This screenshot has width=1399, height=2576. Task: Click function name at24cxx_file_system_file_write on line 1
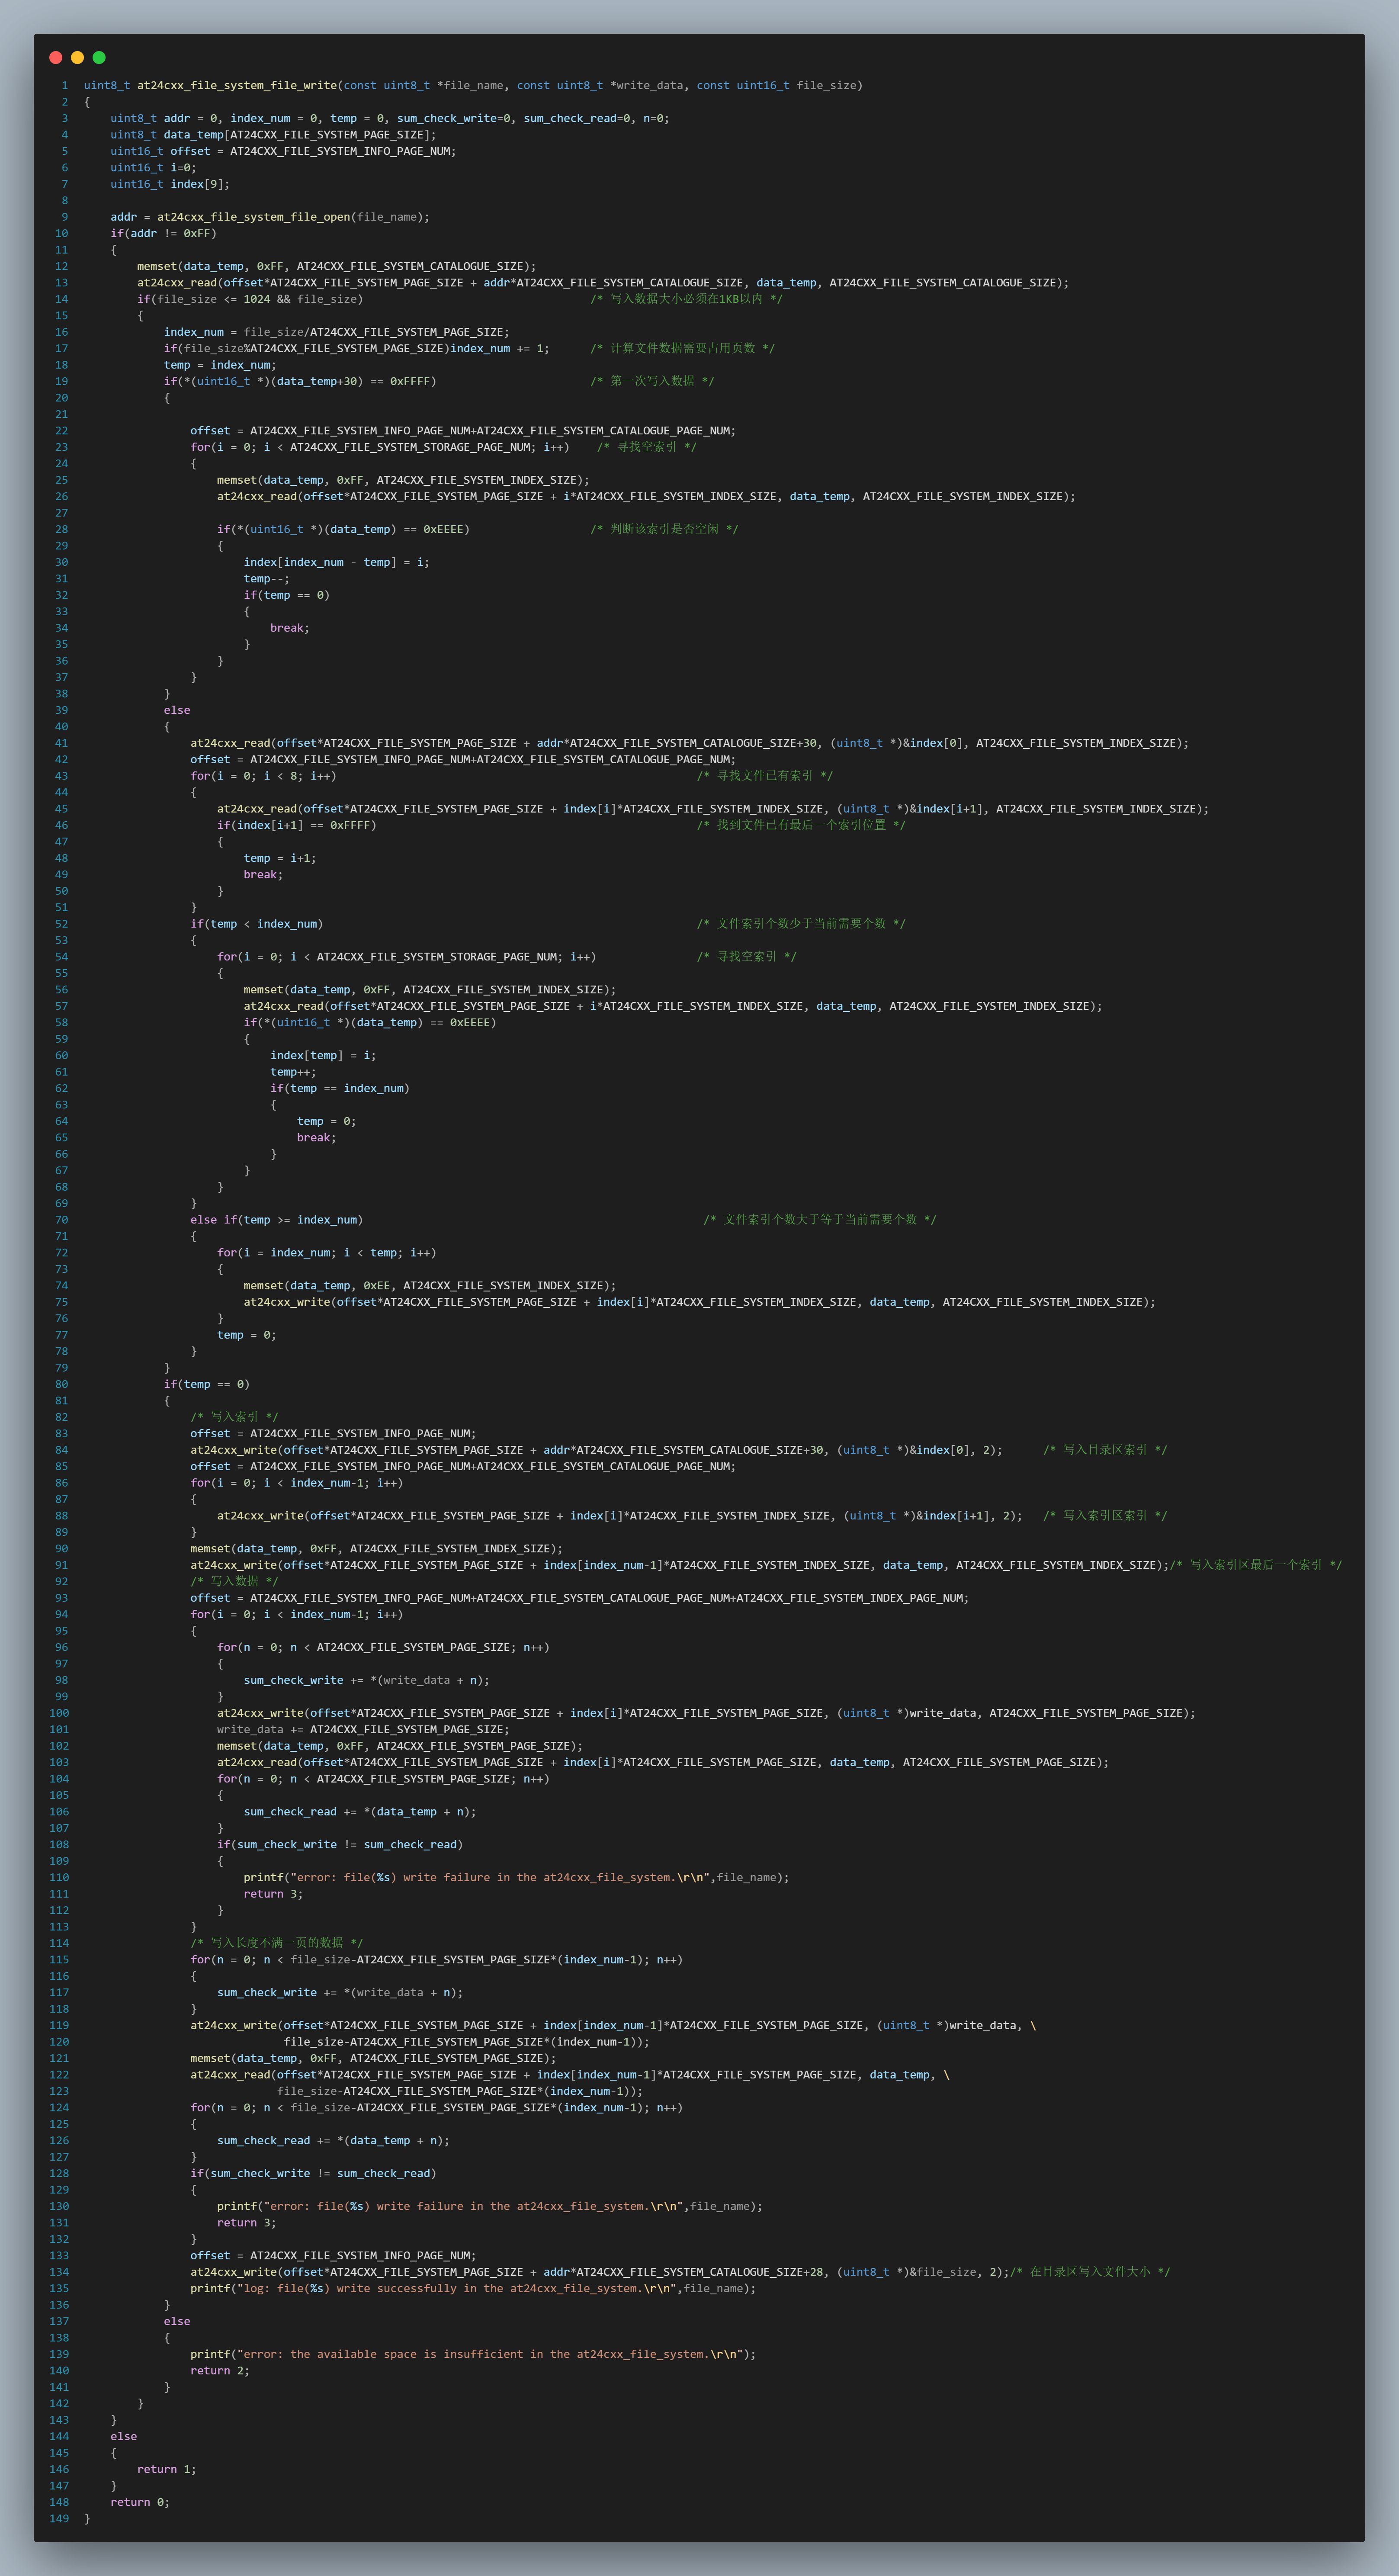pos(237,86)
